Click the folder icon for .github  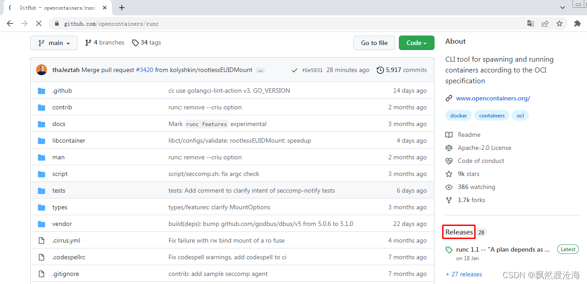[42, 90]
